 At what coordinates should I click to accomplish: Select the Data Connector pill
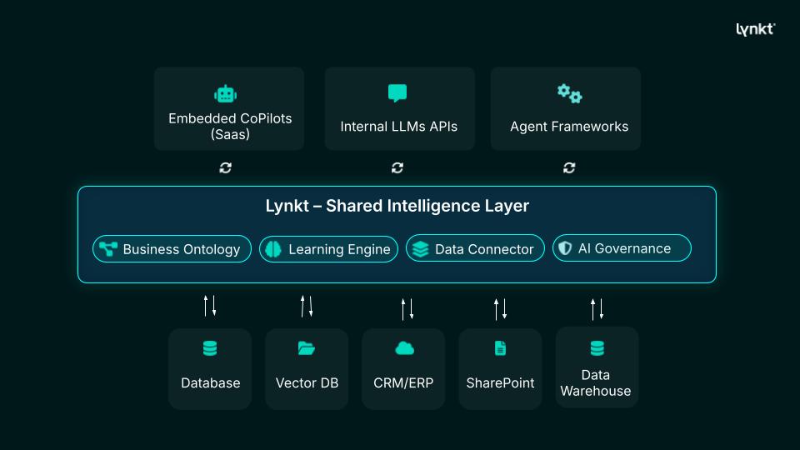tap(475, 248)
